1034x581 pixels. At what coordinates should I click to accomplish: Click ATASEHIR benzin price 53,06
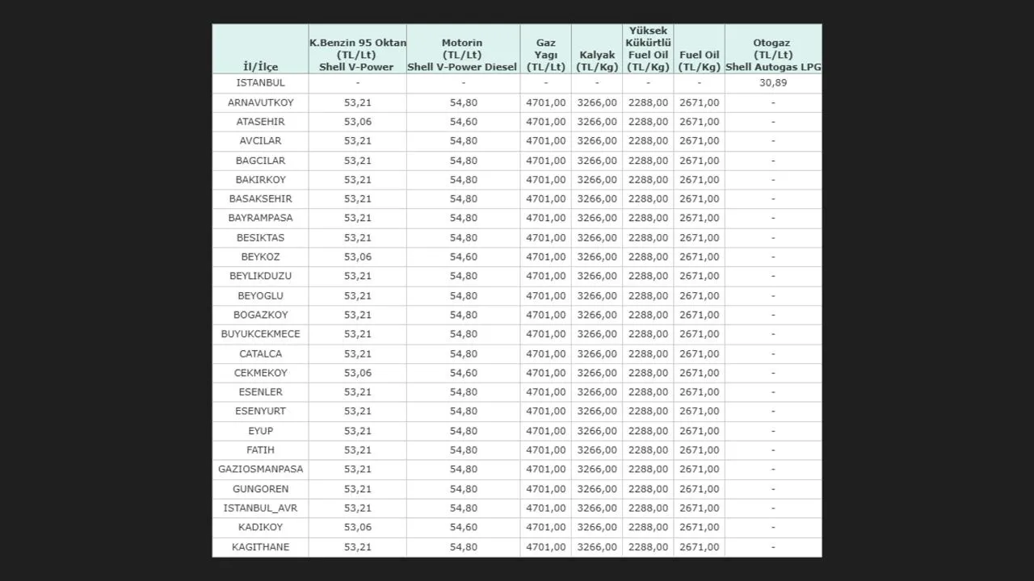click(x=358, y=122)
